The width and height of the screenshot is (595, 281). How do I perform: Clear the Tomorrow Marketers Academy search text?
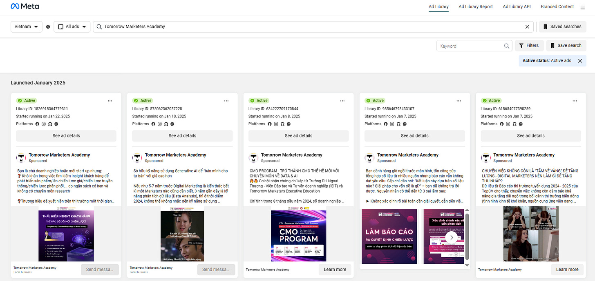click(527, 27)
